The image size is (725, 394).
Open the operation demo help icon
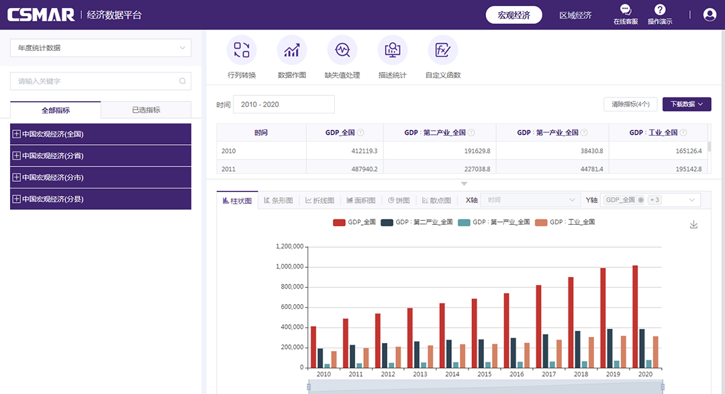coord(660,10)
